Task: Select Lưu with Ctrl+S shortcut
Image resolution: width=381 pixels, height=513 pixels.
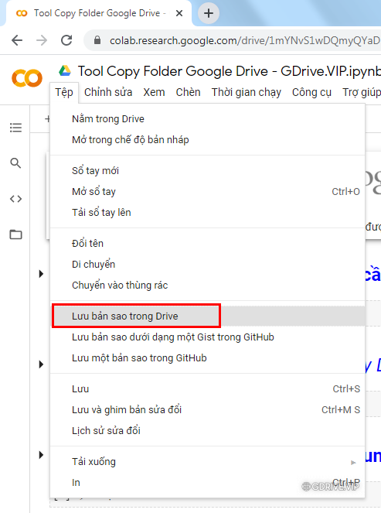Action: (207, 388)
